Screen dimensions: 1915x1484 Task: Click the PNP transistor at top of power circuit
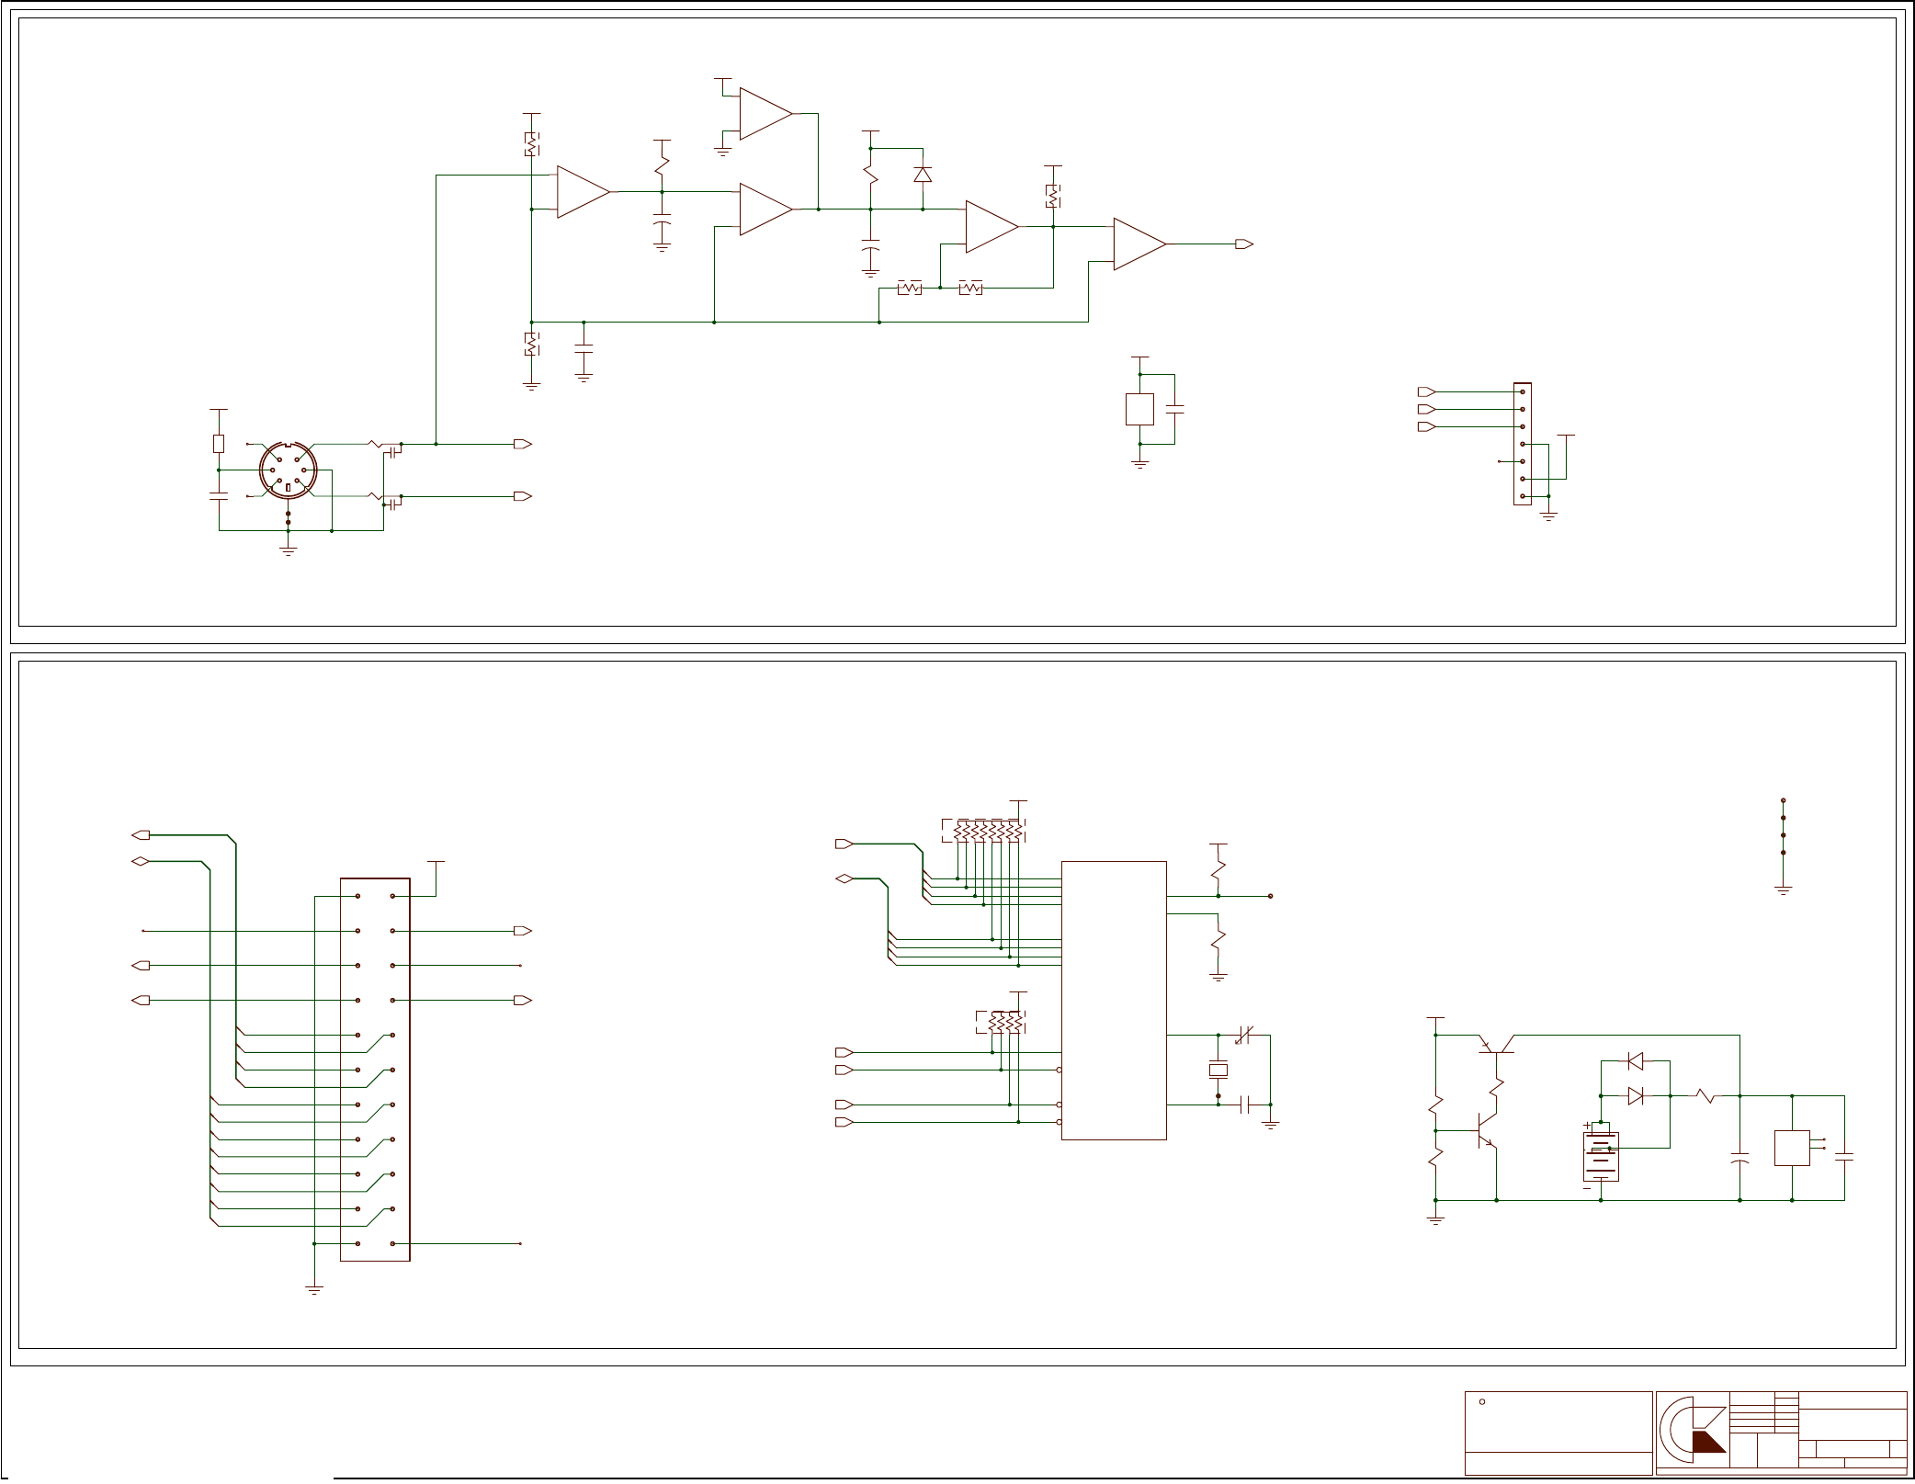(1496, 1046)
